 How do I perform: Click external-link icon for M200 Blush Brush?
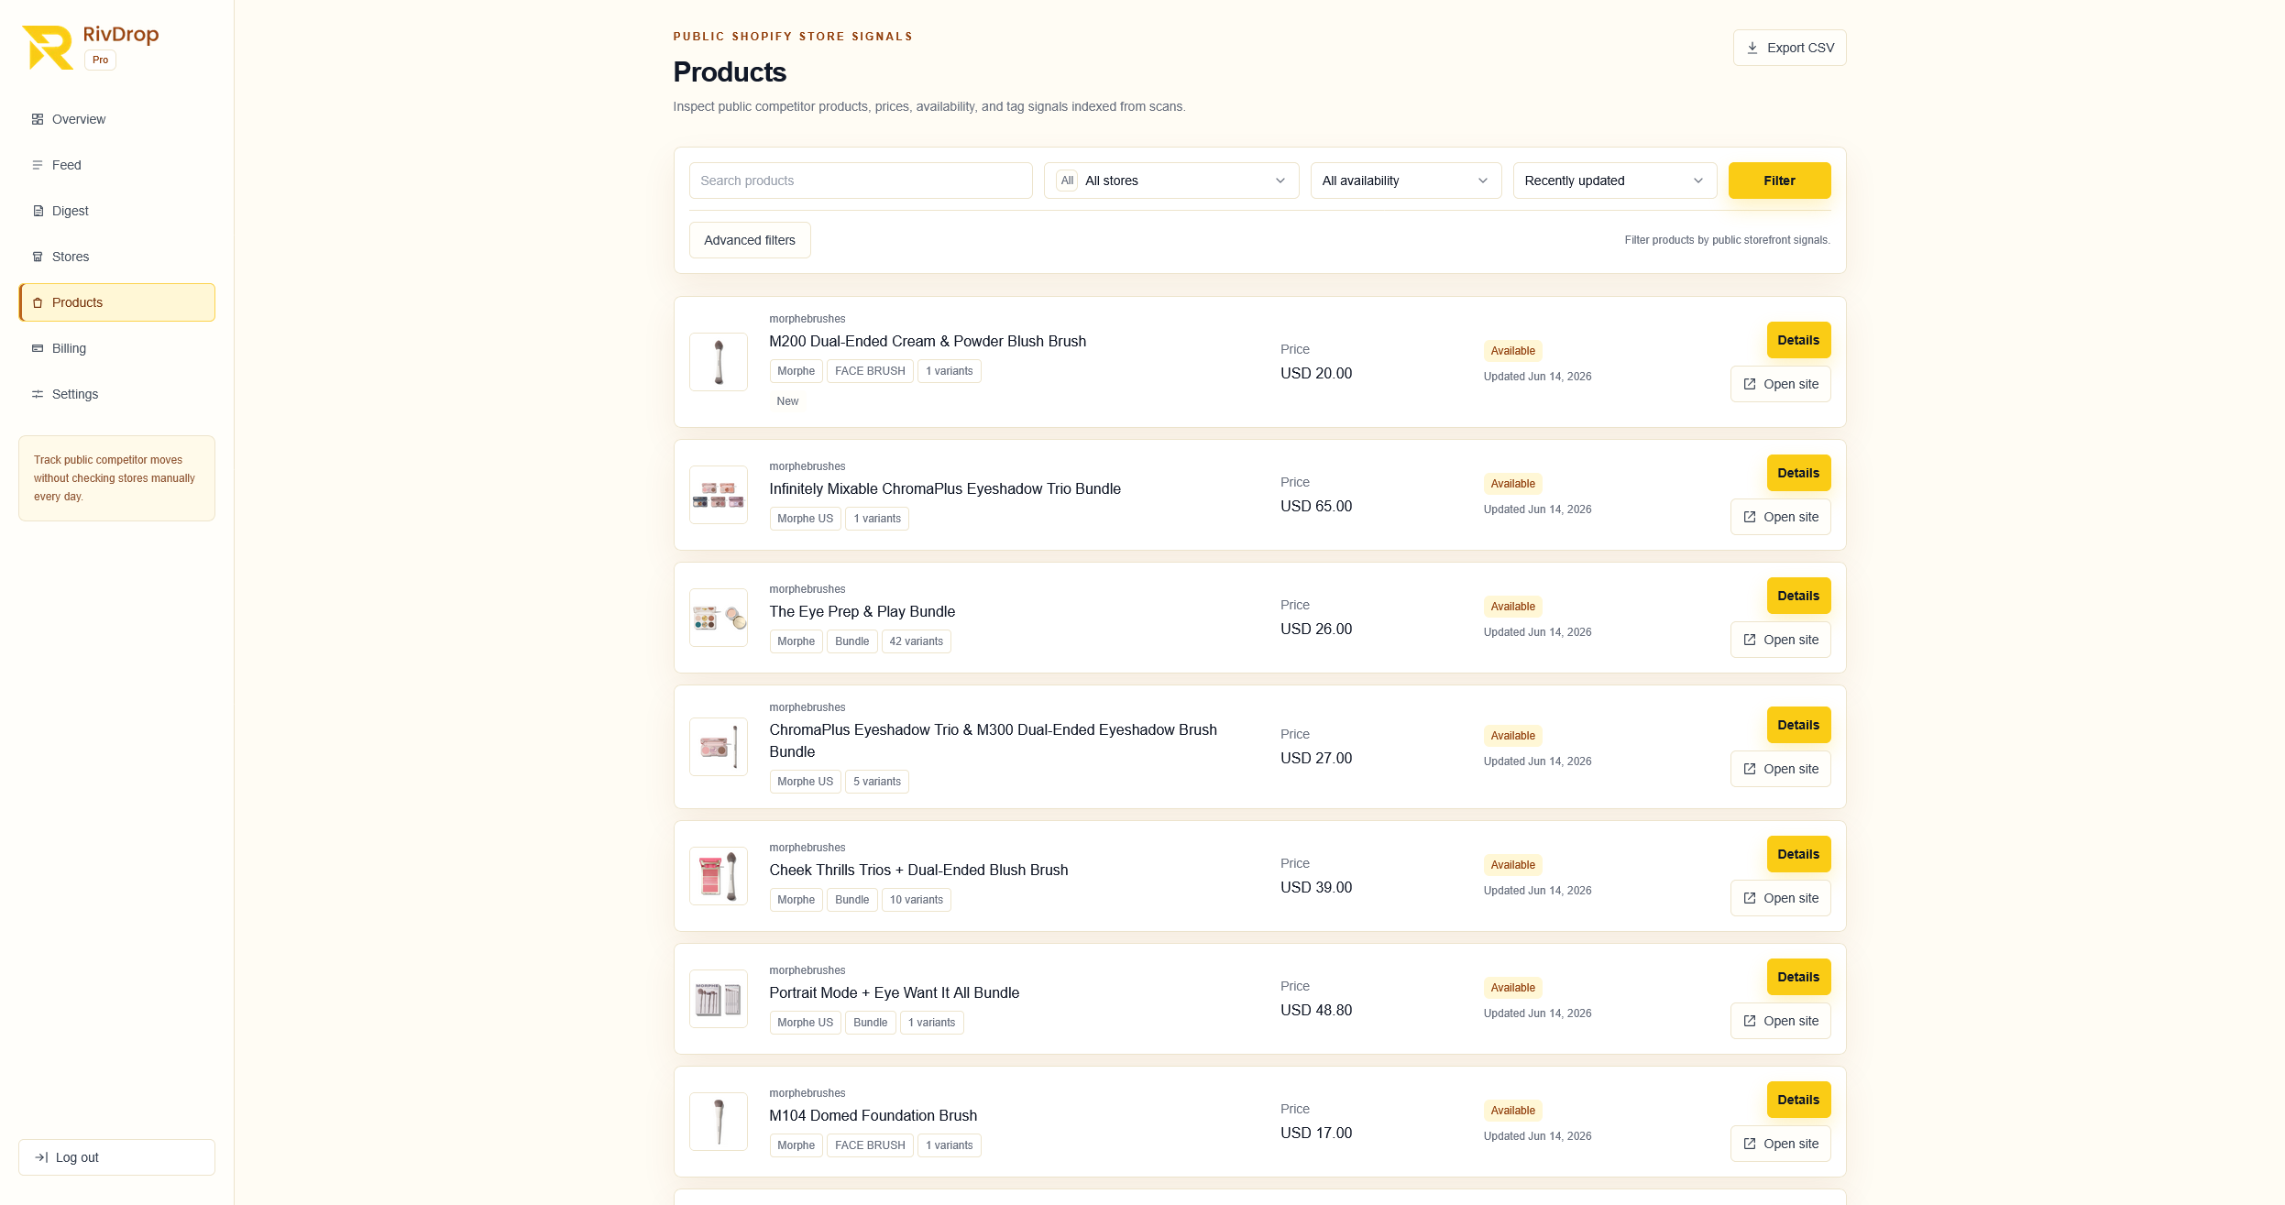tap(1750, 384)
